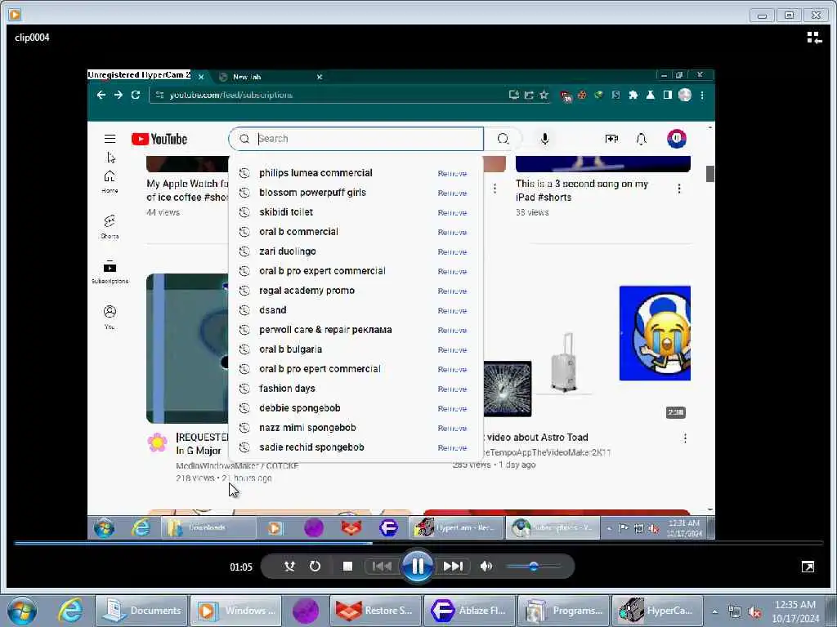Start voice search with the microphone
The height and width of the screenshot is (627, 837).
544,139
